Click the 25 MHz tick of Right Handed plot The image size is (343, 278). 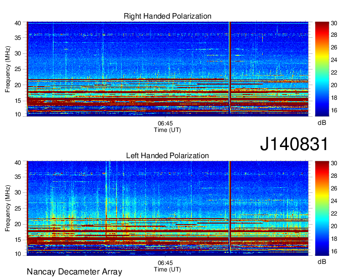pos(18,69)
